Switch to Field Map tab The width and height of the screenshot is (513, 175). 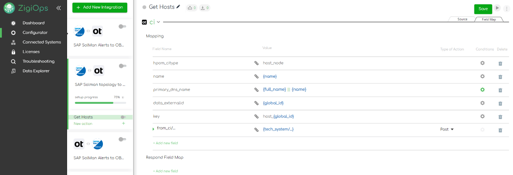pos(490,19)
